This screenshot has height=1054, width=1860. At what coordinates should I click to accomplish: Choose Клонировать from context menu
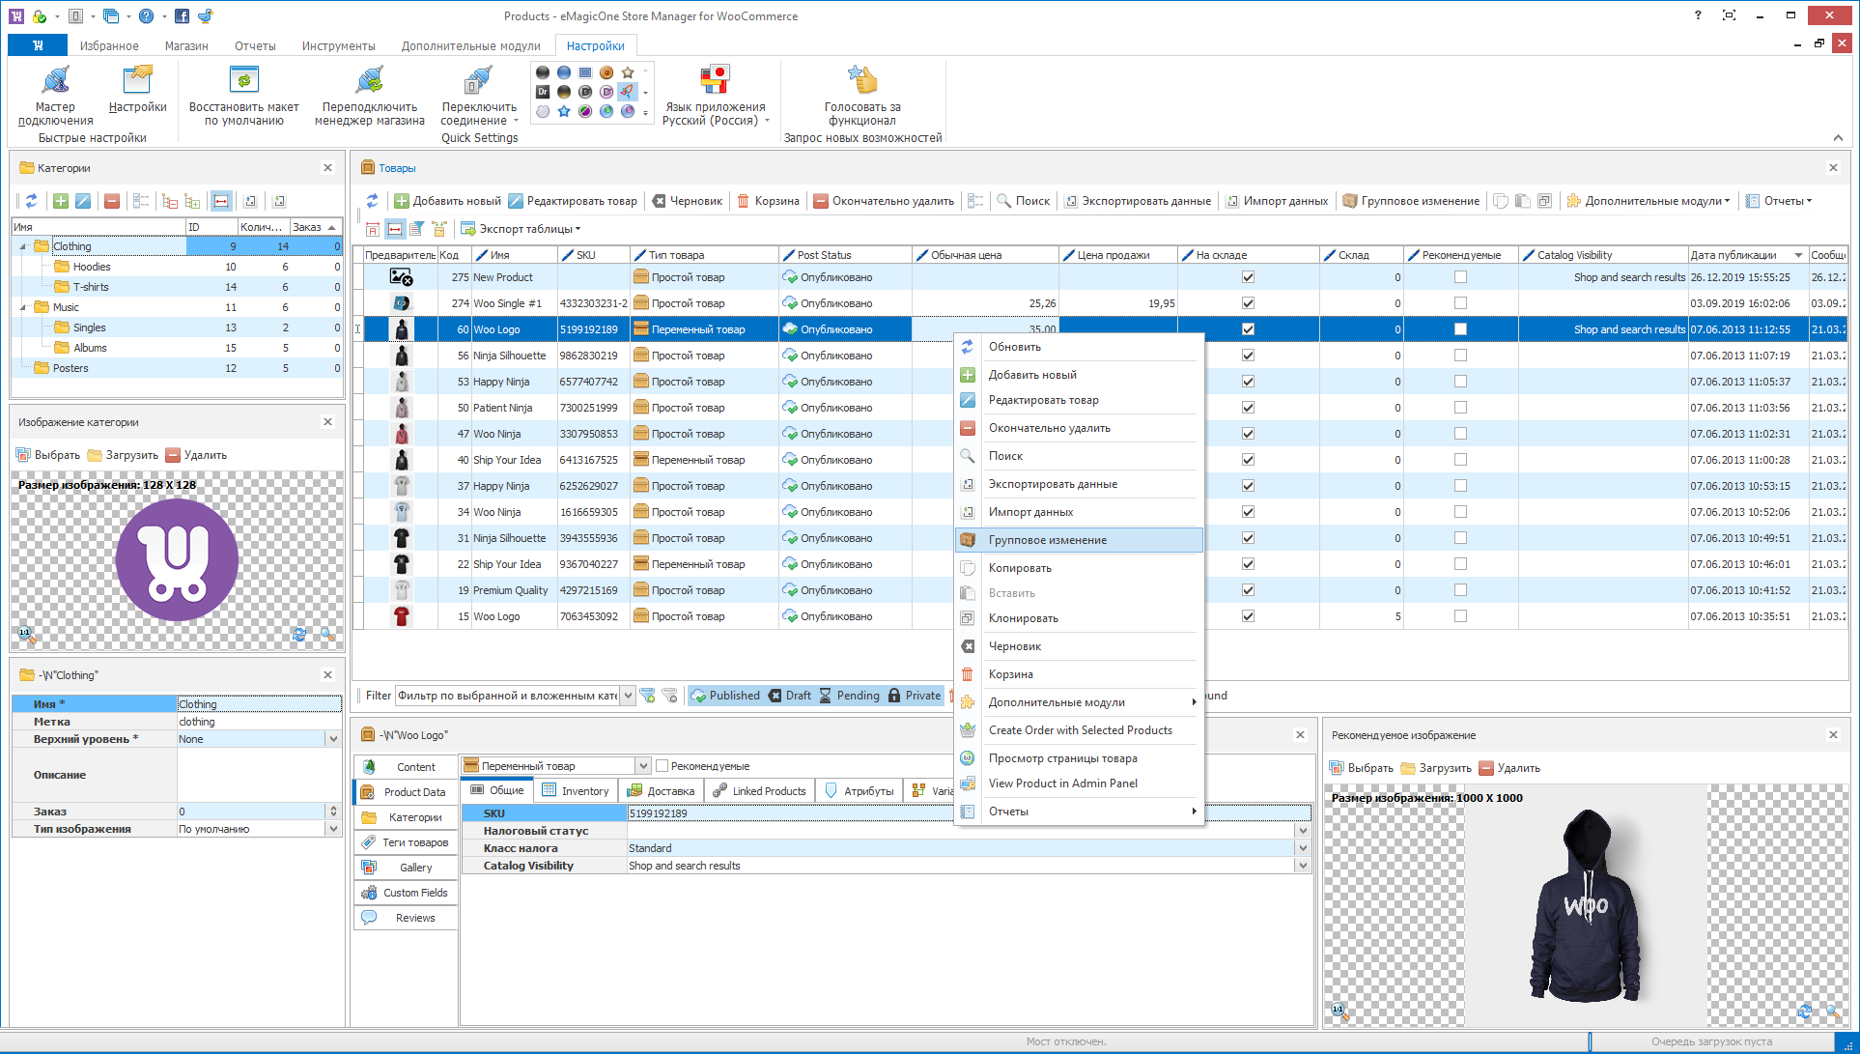click(x=1079, y=618)
